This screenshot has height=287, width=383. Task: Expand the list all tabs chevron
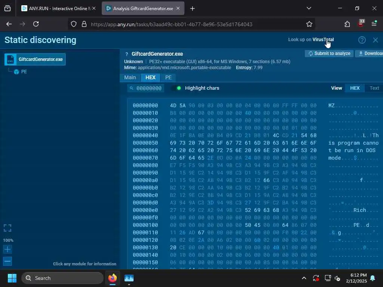click(x=309, y=8)
